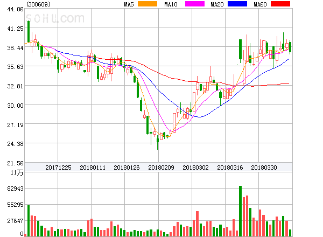The height and width of the screenshot is (237, 323).
Task: Click the 35.63 price axis label
Action: point(15,67)
